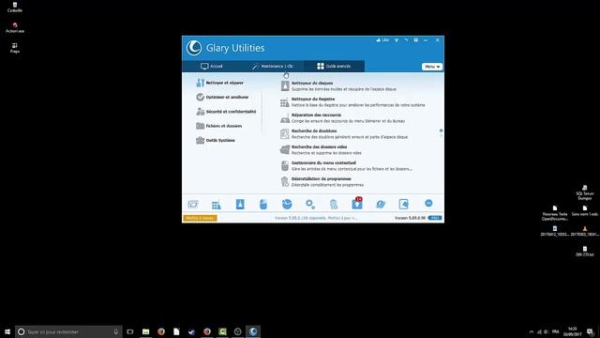Click the Nettoyeur du Registre icon

coord(285,102)
